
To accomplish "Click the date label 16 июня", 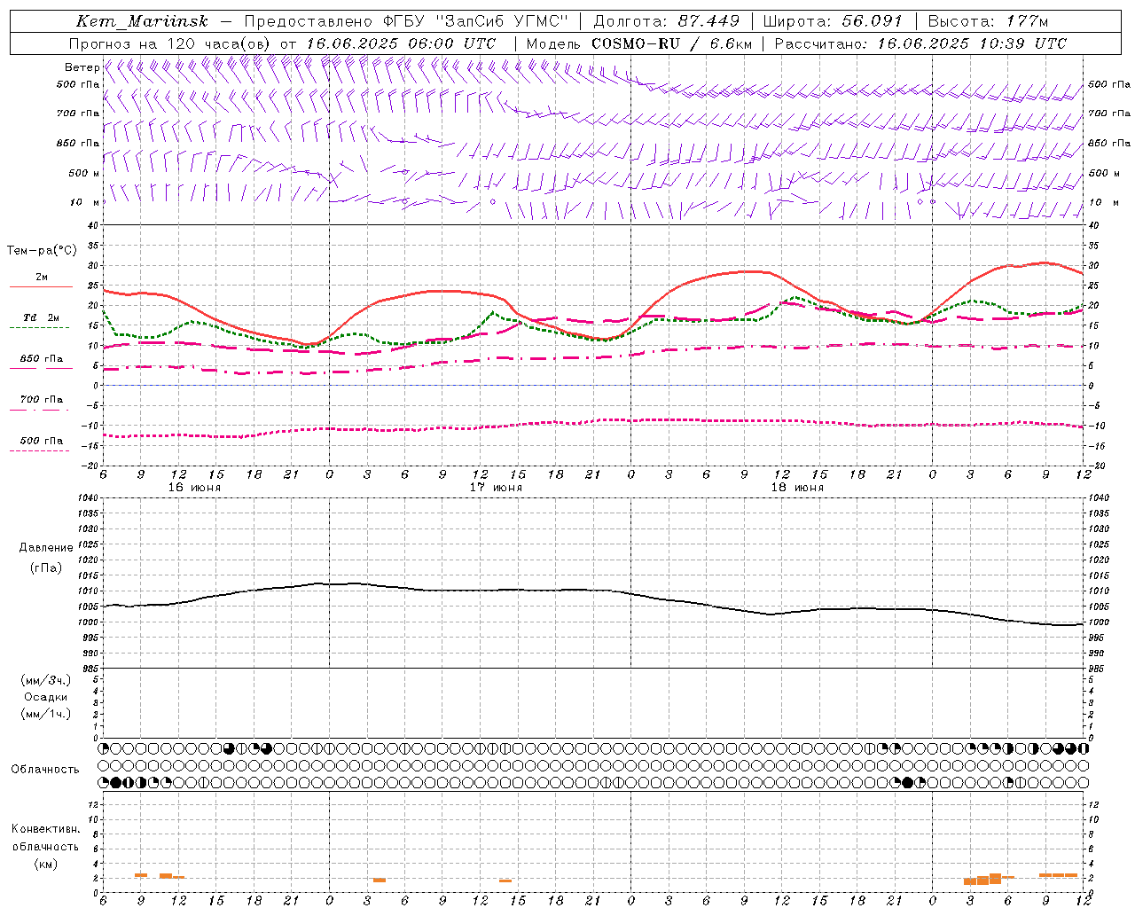I will pos(194,488).
